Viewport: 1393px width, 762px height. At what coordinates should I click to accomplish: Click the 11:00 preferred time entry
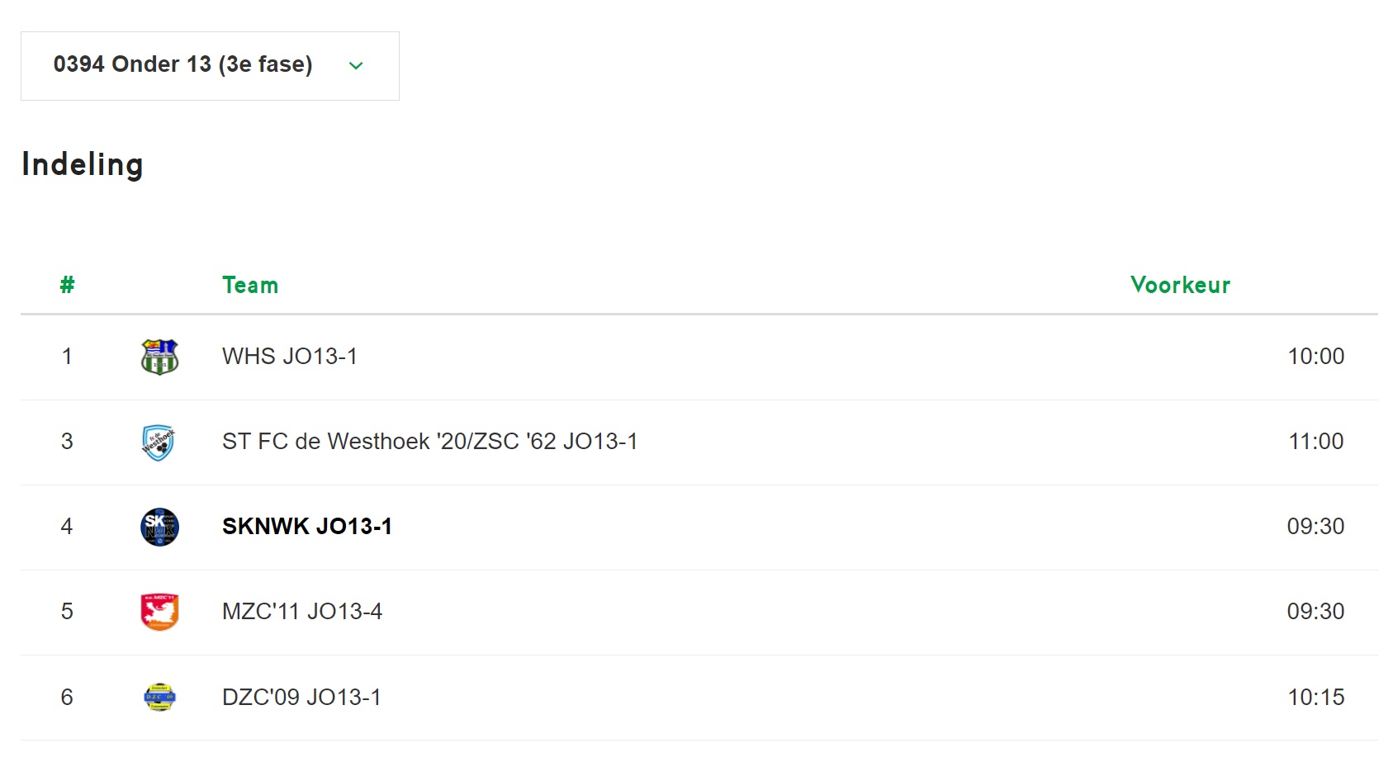point(1316,442)
